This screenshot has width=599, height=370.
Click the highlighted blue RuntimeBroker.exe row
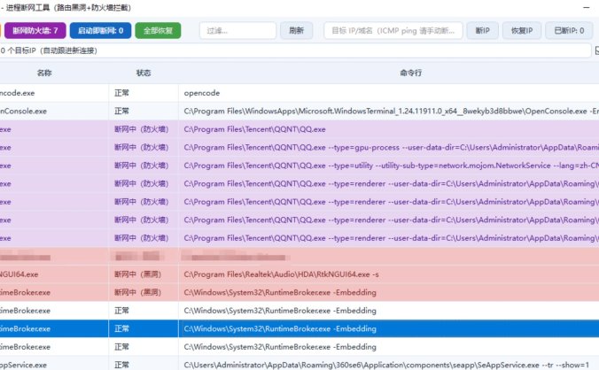tap(299, 328)
